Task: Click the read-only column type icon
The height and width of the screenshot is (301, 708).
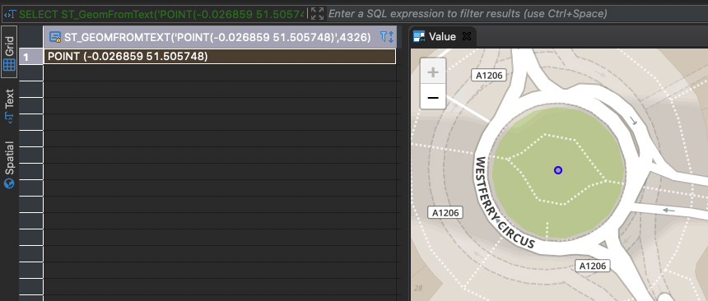Action: point(55,37)
